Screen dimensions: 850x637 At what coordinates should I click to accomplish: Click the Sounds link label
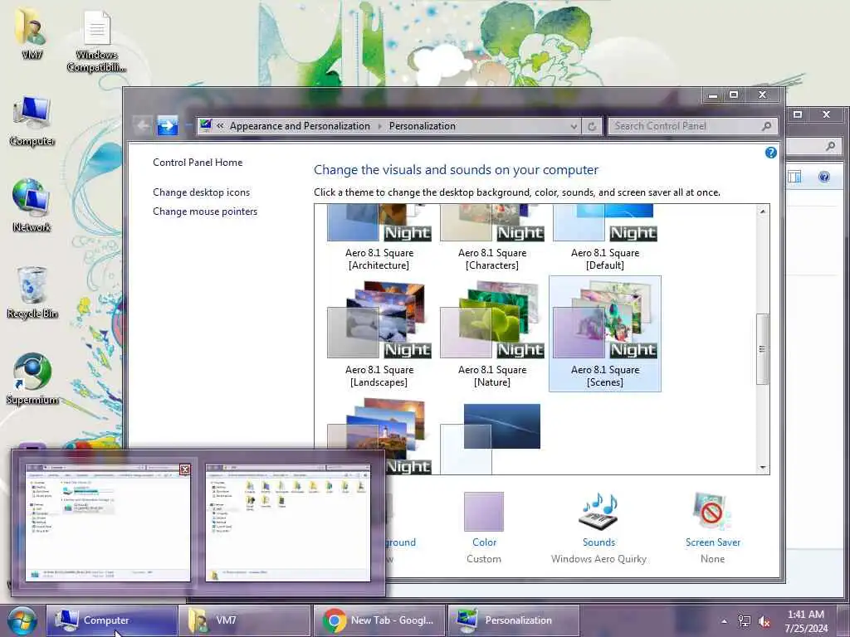pyautogui.click(x=598, y=542)
